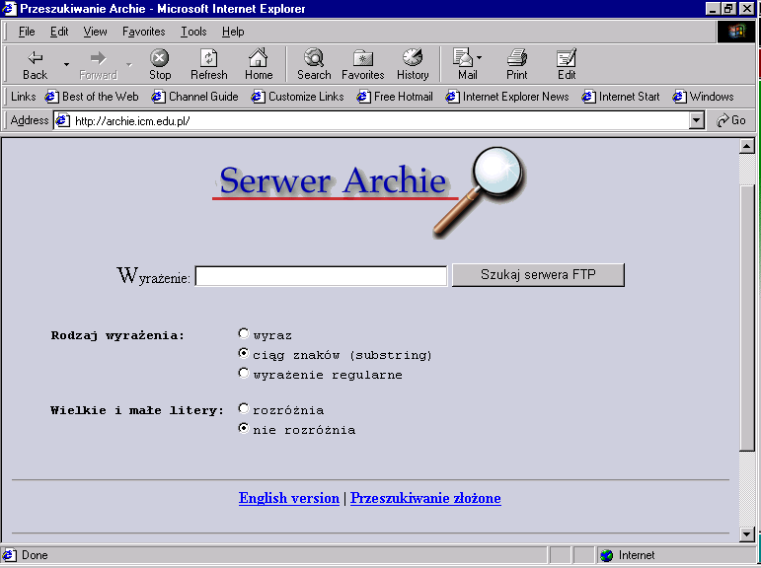Show the History toolbar icon
Viewport: 761px width, 568px height.
(x=413, y=58)
